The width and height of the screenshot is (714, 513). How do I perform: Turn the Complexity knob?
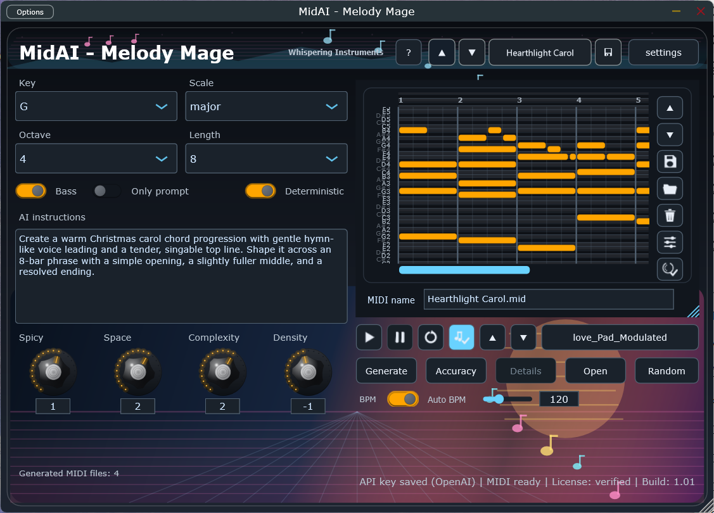[x=222, y=372]
